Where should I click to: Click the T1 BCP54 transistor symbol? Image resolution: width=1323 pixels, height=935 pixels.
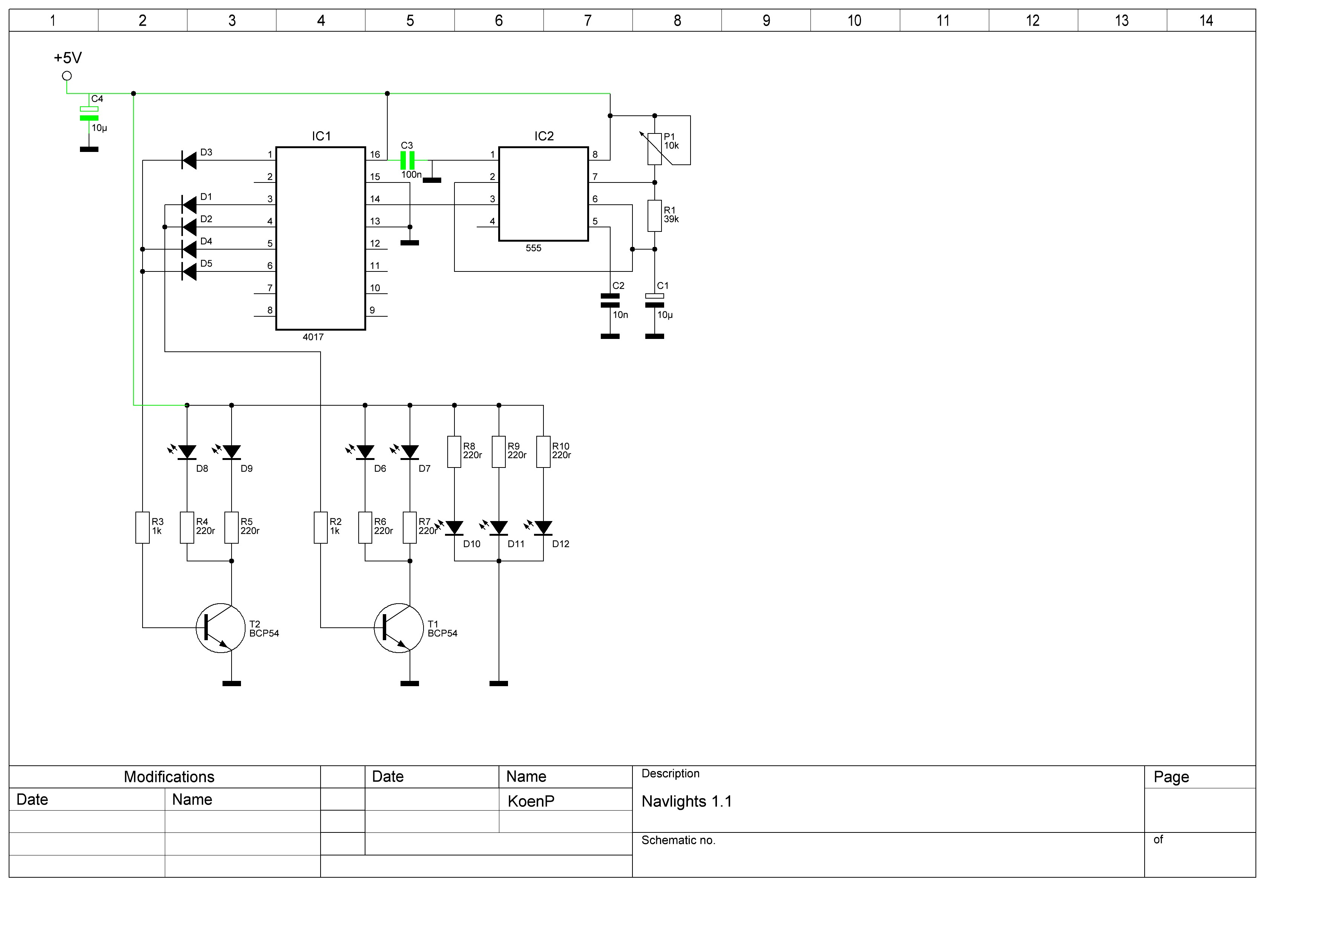[x=399, y=628]
